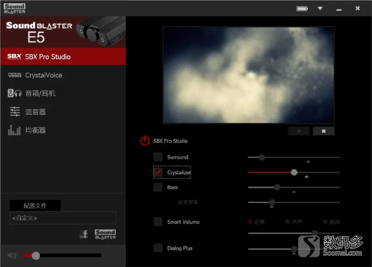Open the Facebook link icon

click(x=84, y=234)
